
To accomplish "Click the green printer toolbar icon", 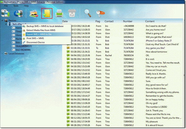I will [x=60, y=14].
